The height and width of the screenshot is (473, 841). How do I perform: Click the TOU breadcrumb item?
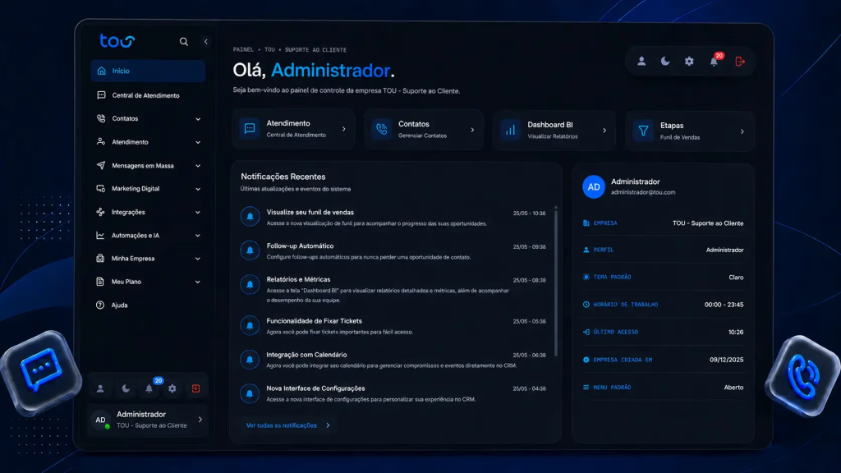click(269, 50)
